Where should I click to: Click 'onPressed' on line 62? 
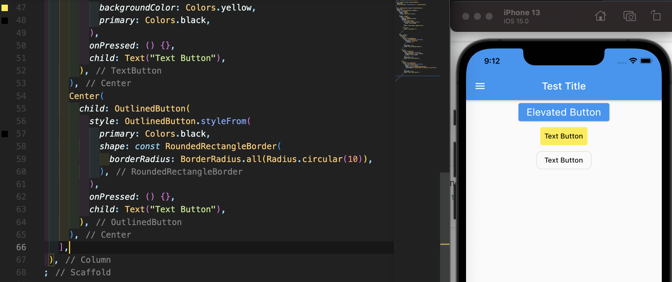[x=112, y=197]
